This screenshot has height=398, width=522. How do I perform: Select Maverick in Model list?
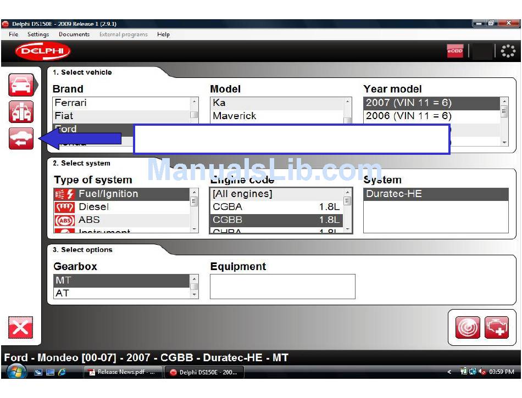click(276, 116)
